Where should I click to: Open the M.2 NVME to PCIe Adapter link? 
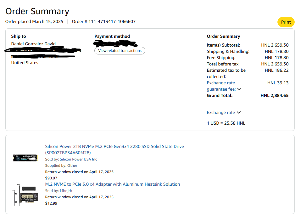(113, 184)
